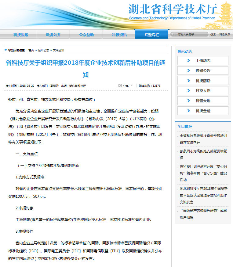The width and height of the screenshot is (233, 267).
Task: Open the 科技服务 navigation tab
Action: 21,35
